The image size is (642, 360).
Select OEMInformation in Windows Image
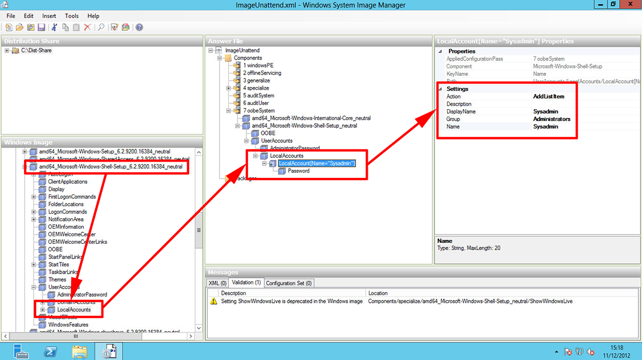point(66,227)
